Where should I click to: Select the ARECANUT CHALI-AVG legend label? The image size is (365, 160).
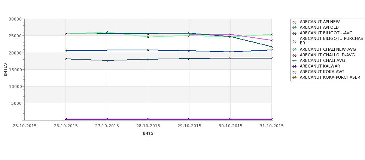(x=322, y=60)
